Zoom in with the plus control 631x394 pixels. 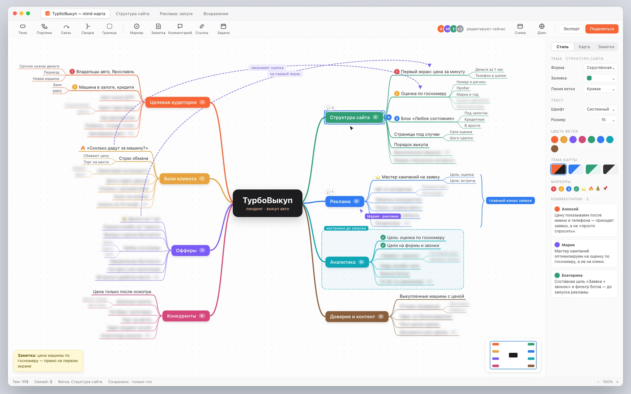pos(617,382)
